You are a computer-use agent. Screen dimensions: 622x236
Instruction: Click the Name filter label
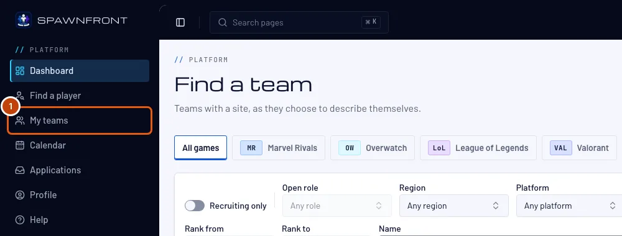[389, 229]
